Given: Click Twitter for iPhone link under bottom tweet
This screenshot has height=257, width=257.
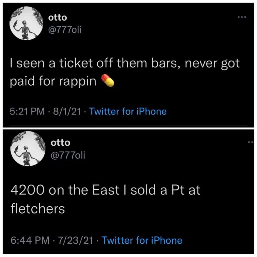Looking at the screenshot, I should click(142, 240).
